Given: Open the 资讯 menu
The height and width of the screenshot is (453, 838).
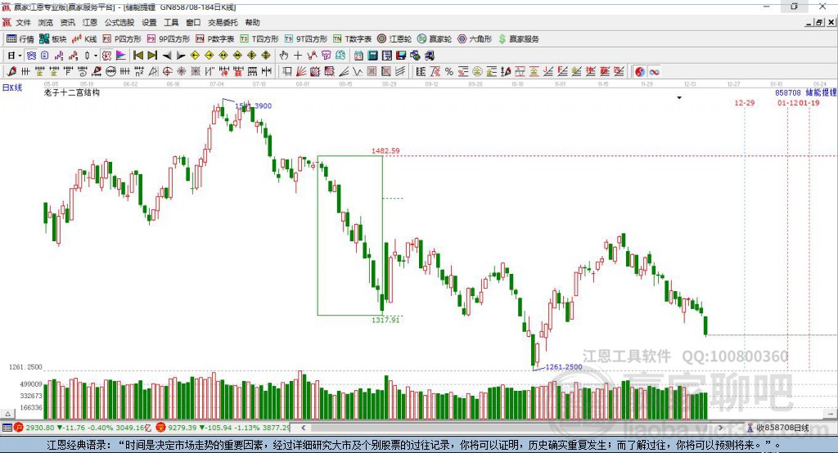Looking at the screenshot, I should pos(67,22).
